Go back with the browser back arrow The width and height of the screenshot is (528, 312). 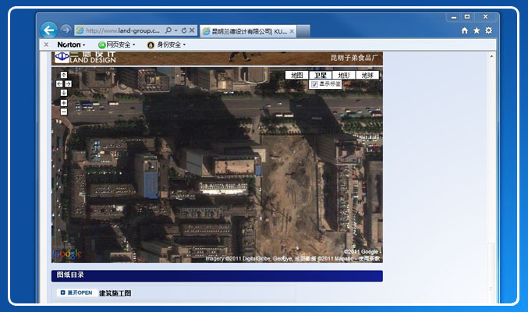(x=49, y=30)
